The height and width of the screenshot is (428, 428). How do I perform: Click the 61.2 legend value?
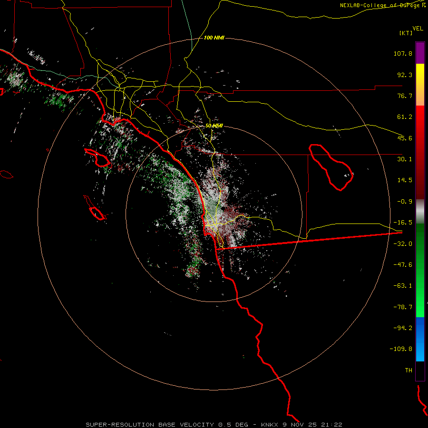click(x=405, y=117)
